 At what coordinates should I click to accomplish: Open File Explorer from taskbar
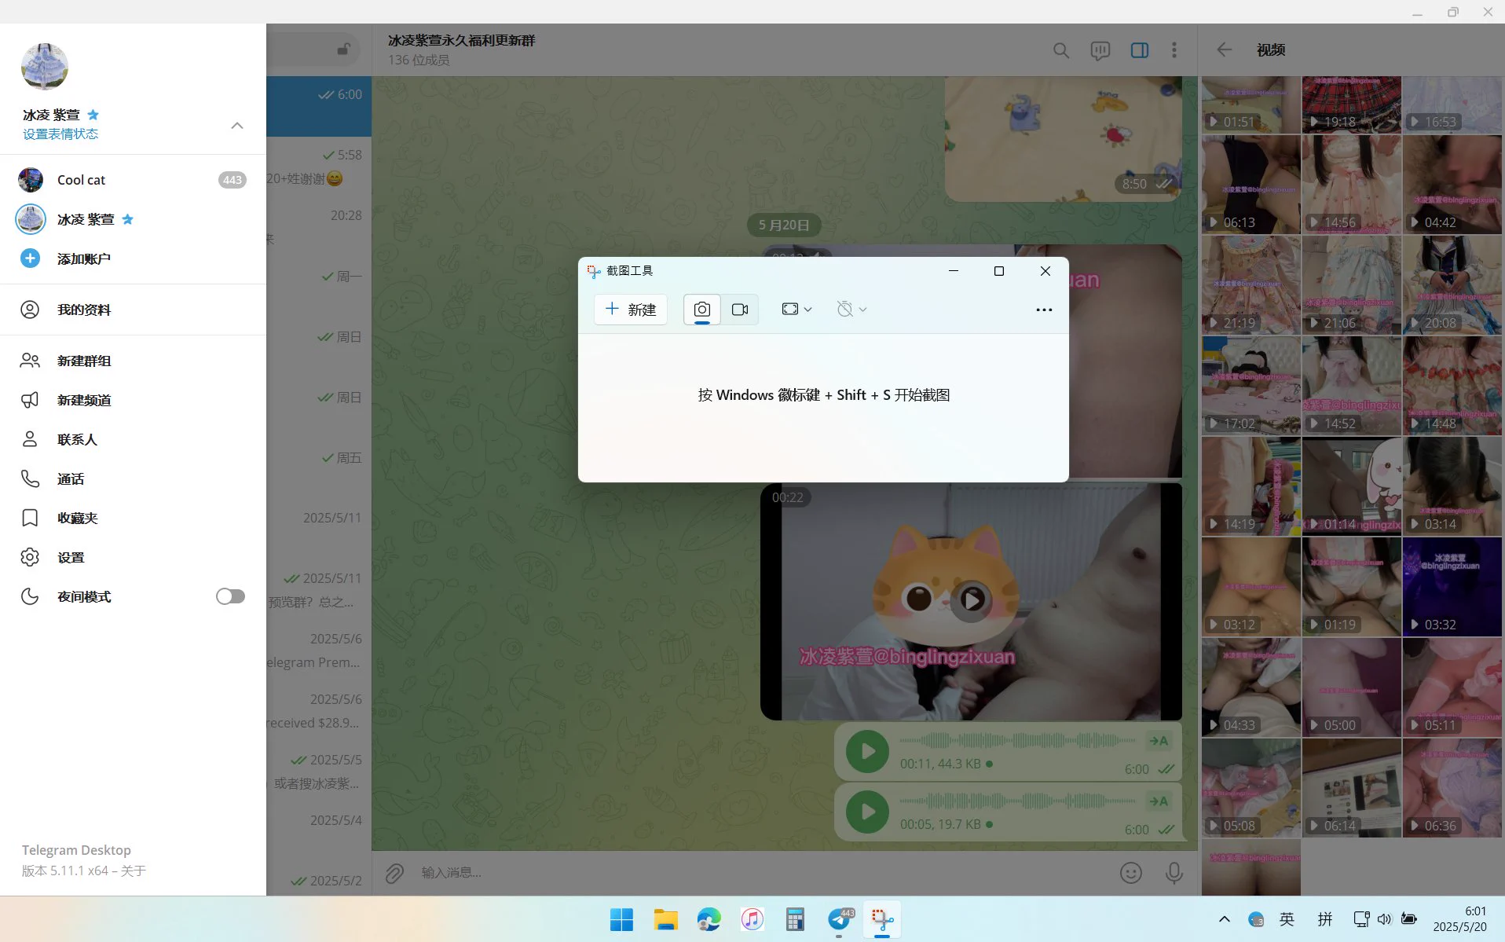[x=665, y=919]
